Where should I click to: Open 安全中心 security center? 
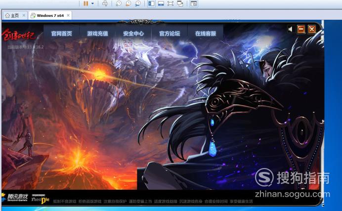[x=133, y=33]
